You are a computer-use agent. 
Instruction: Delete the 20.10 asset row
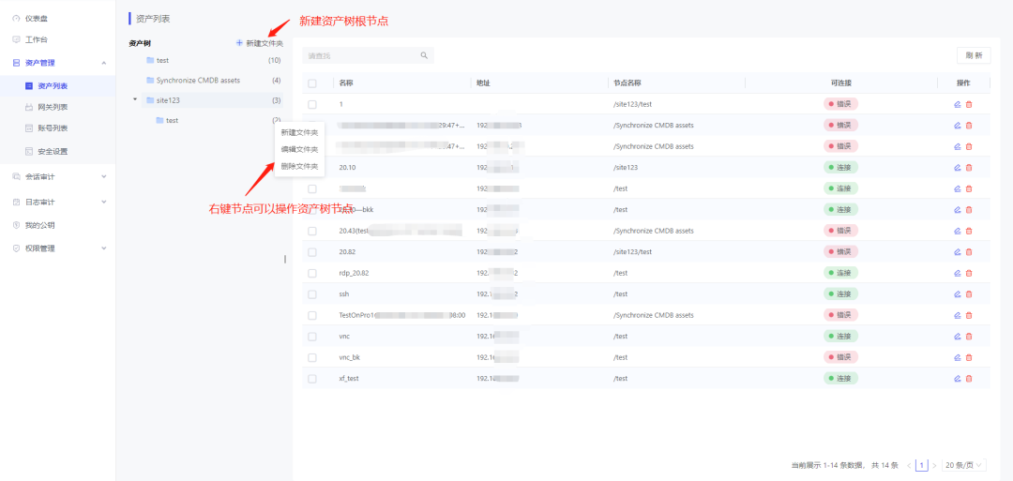pyautogui.click(x=968, y=167)
